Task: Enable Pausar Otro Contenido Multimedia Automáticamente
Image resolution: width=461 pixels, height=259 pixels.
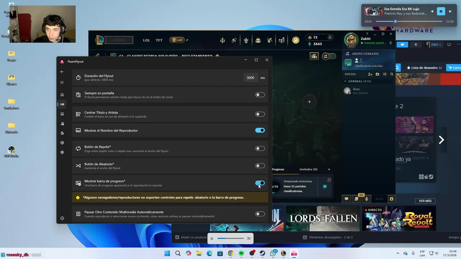Action: (x=260, y=214)
